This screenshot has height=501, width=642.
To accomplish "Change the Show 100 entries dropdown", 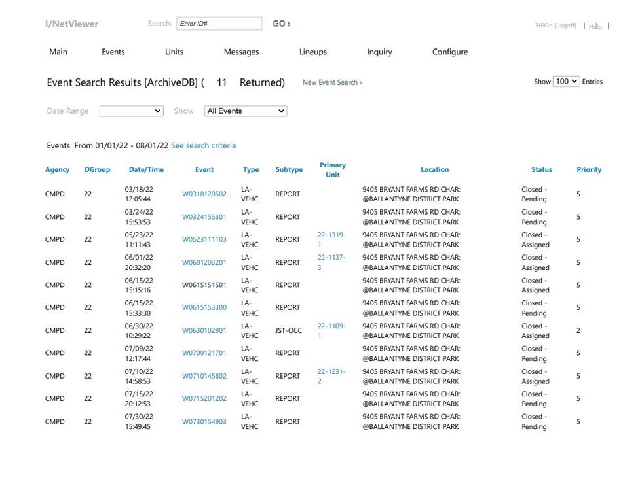I will pos(566,82).
